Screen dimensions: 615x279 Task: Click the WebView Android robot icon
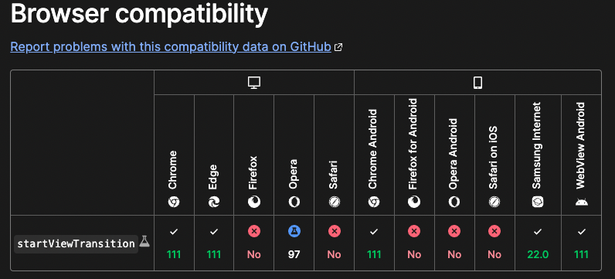581,202
